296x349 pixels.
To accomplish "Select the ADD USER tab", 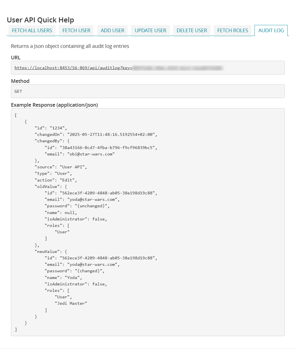I will (x=113, y=31).
